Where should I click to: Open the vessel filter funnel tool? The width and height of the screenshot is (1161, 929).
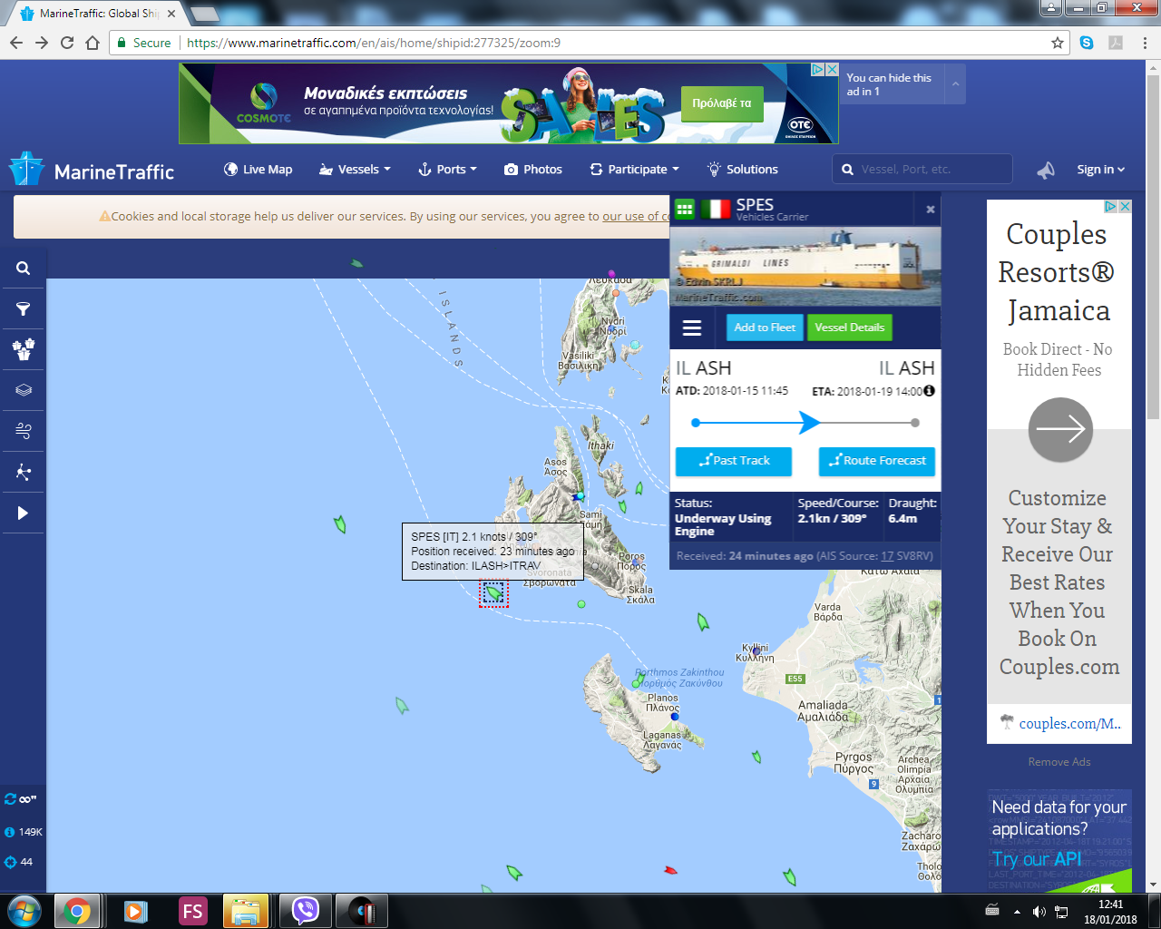pyautogui.click(x=24, y=309)
